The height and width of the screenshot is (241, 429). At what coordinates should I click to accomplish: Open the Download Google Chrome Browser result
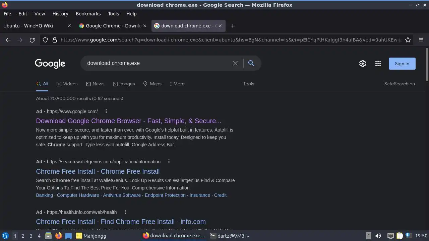pyautogui.click(x=129, y=121)
